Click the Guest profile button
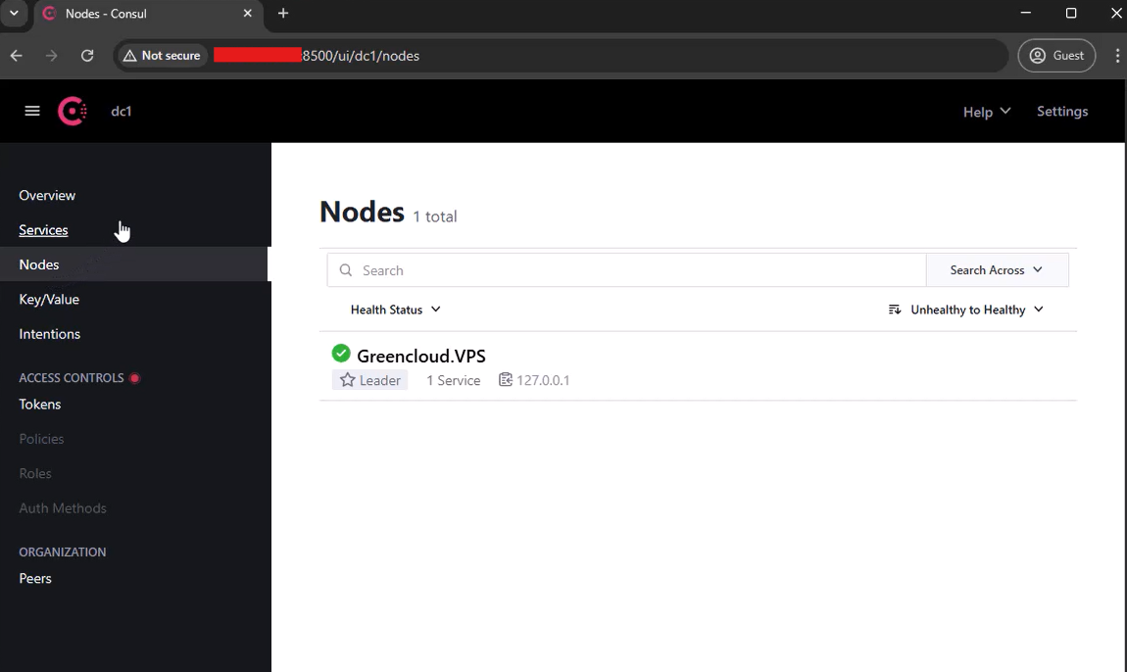This screenshot has height=672, width=1127. click(x=1055, y=55)
